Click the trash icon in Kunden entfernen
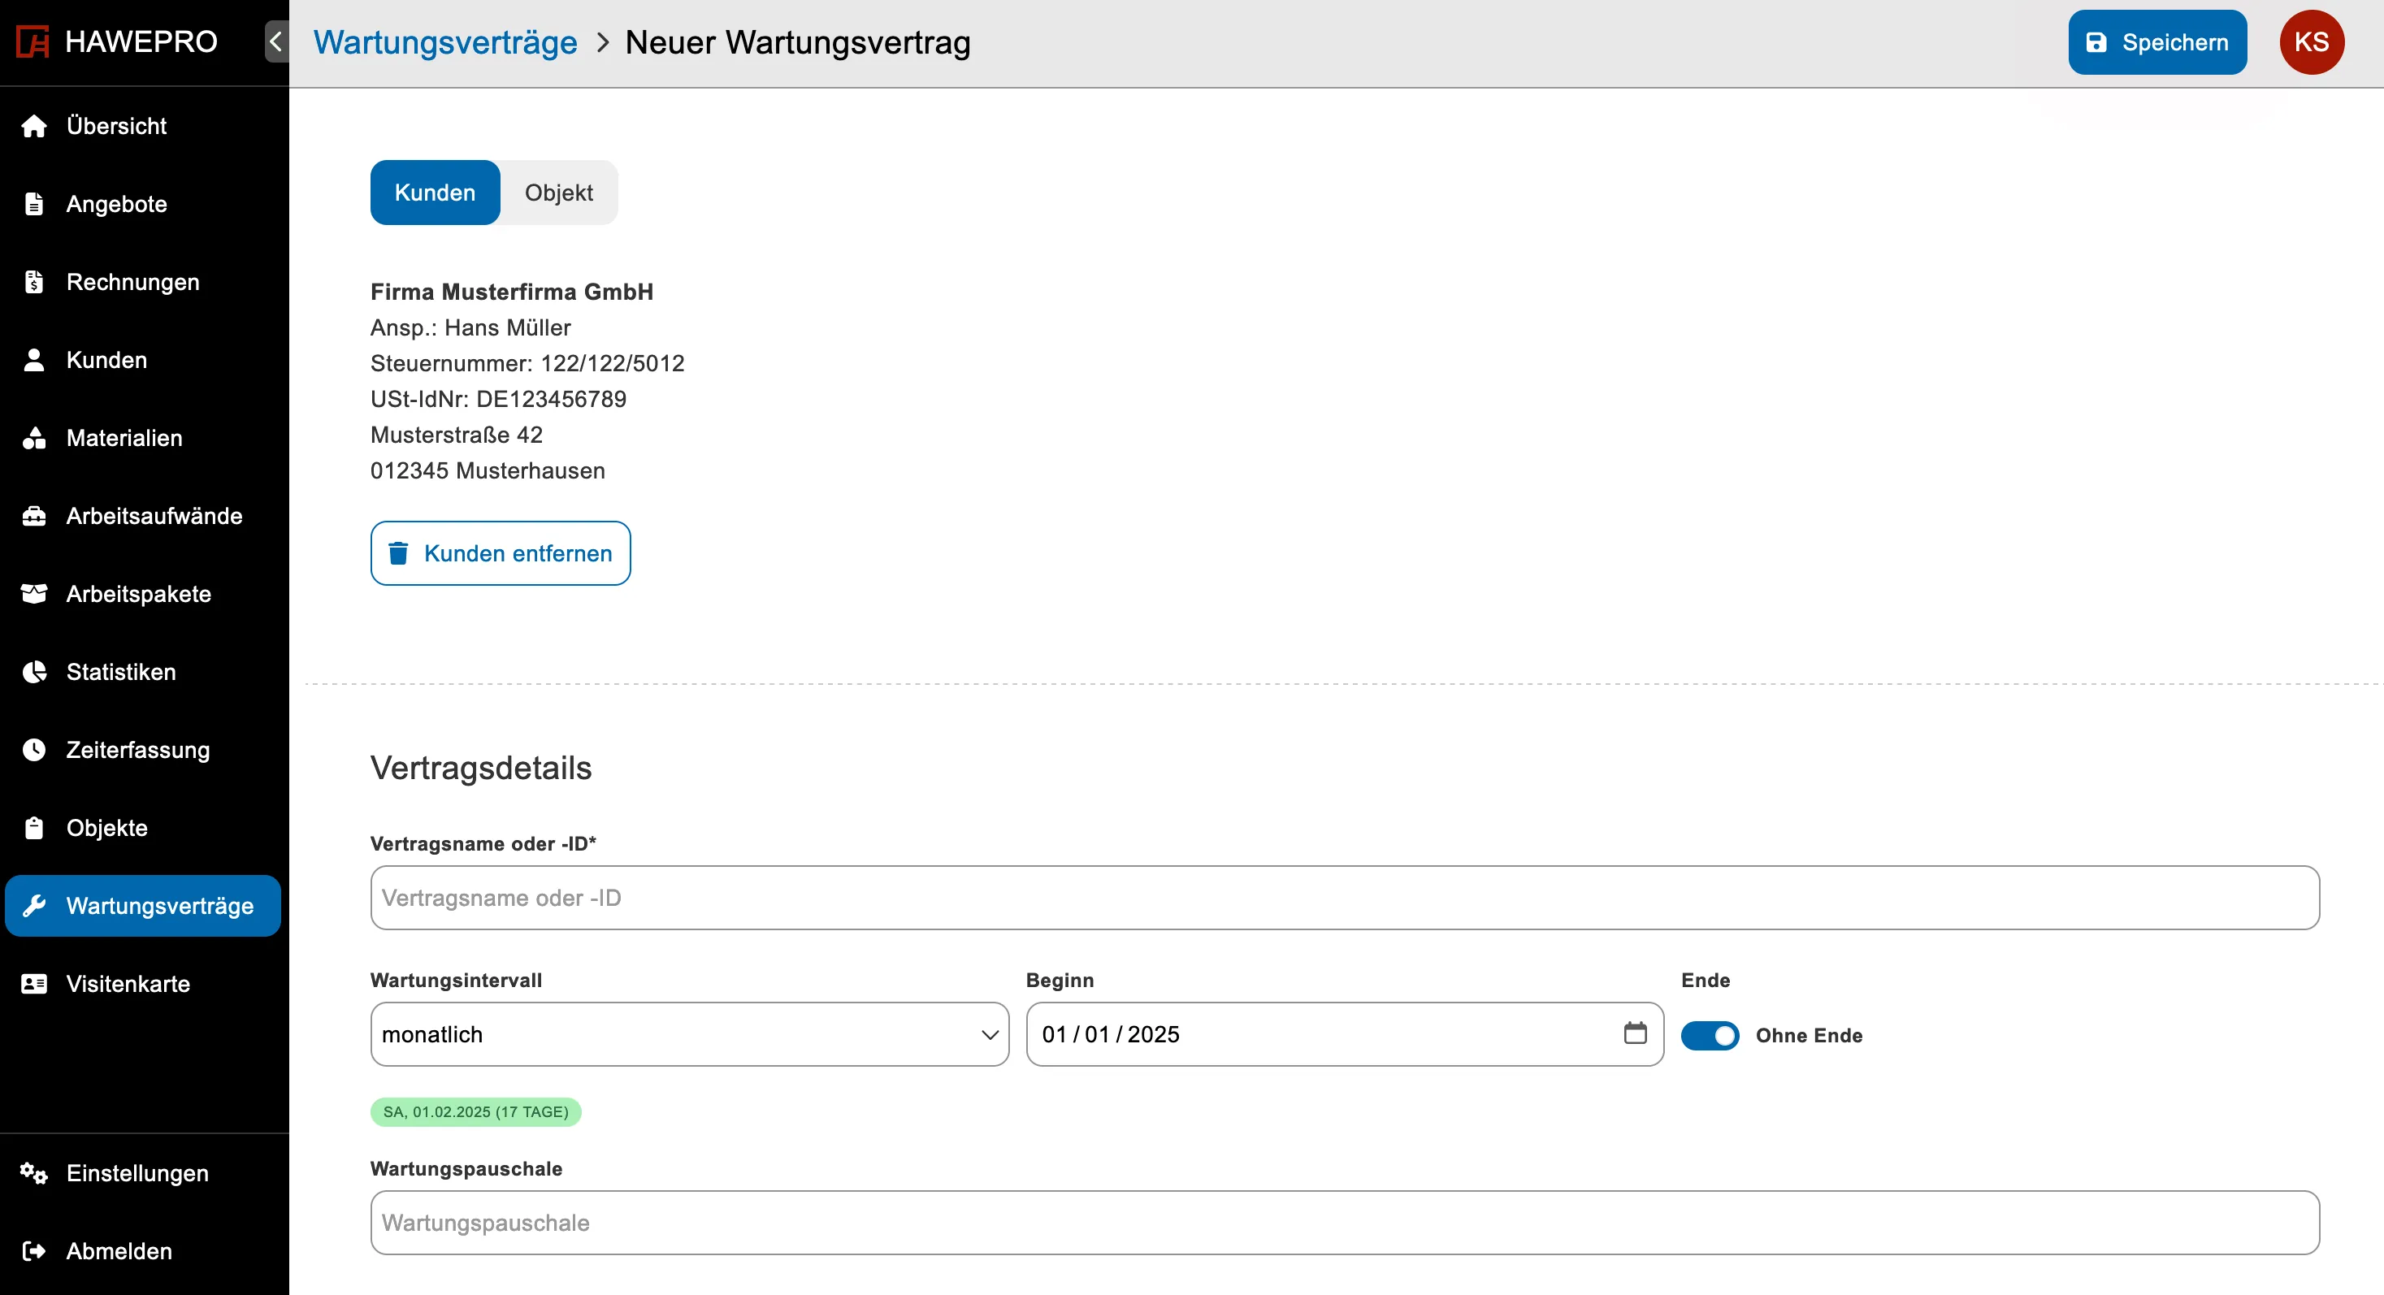This screenshot has height=1295, width=2384. [398, 553]
